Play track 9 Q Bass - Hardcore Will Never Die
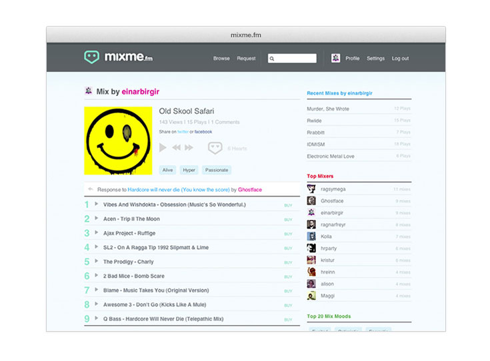Viewport: 490px width, 361px height. tap(97, 318)
